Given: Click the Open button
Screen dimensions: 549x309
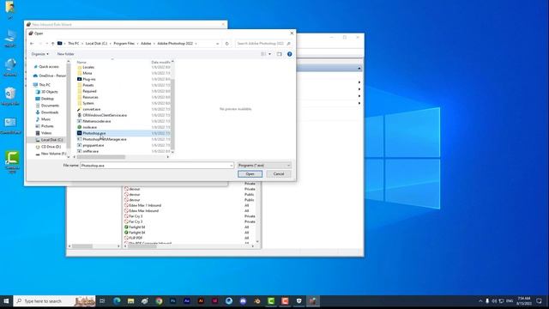Looking at the screenshot, I should [250, 174].
